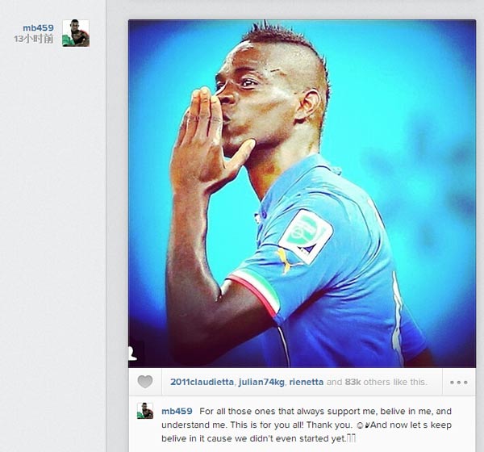Open mb459 username link above timestamp

point(38,27)
